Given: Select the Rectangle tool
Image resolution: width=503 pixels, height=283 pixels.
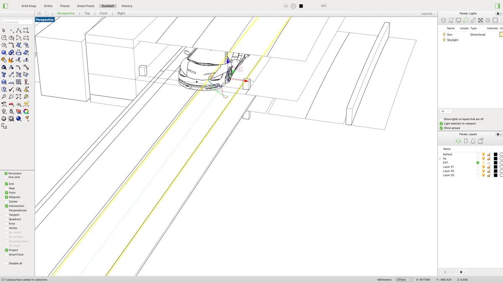Looking at the screenshot, I should point(26,37).
